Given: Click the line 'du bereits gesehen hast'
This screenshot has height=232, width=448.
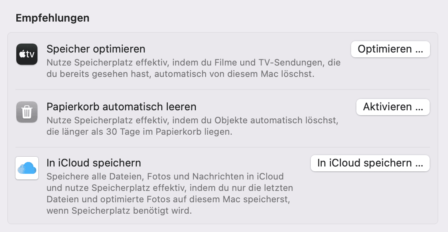Looking at the screenshot, I should 180,74.
